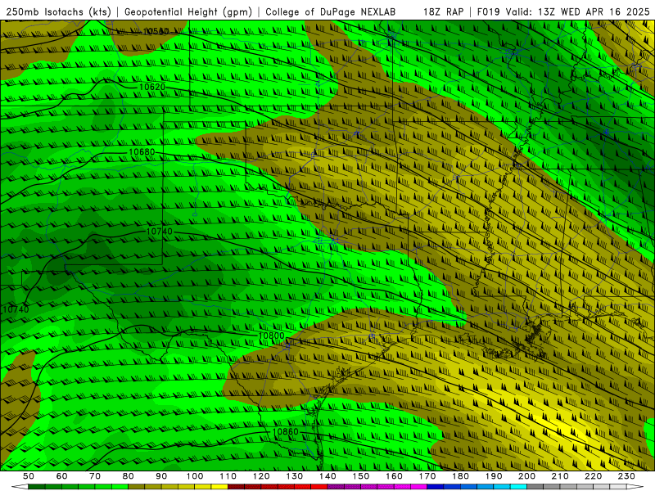655x491 pixels.
Task: Click the colorbar value 100
Action: (195, 476)
